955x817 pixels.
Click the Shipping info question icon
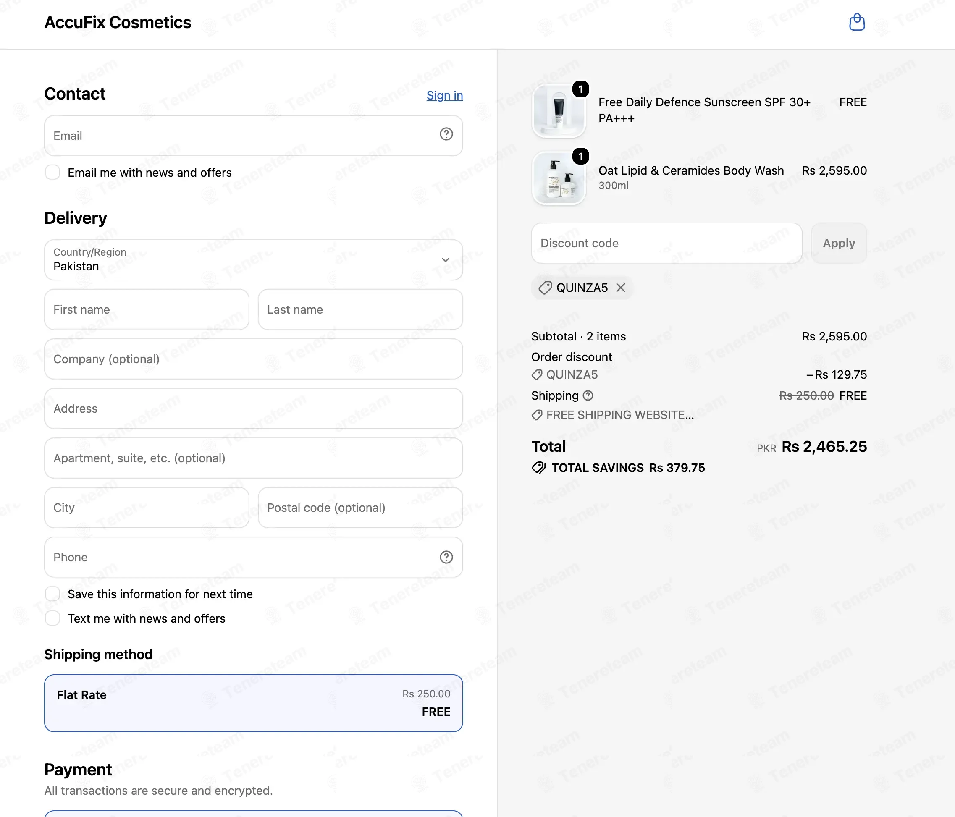pyautogui.click(x=588, y=395)
